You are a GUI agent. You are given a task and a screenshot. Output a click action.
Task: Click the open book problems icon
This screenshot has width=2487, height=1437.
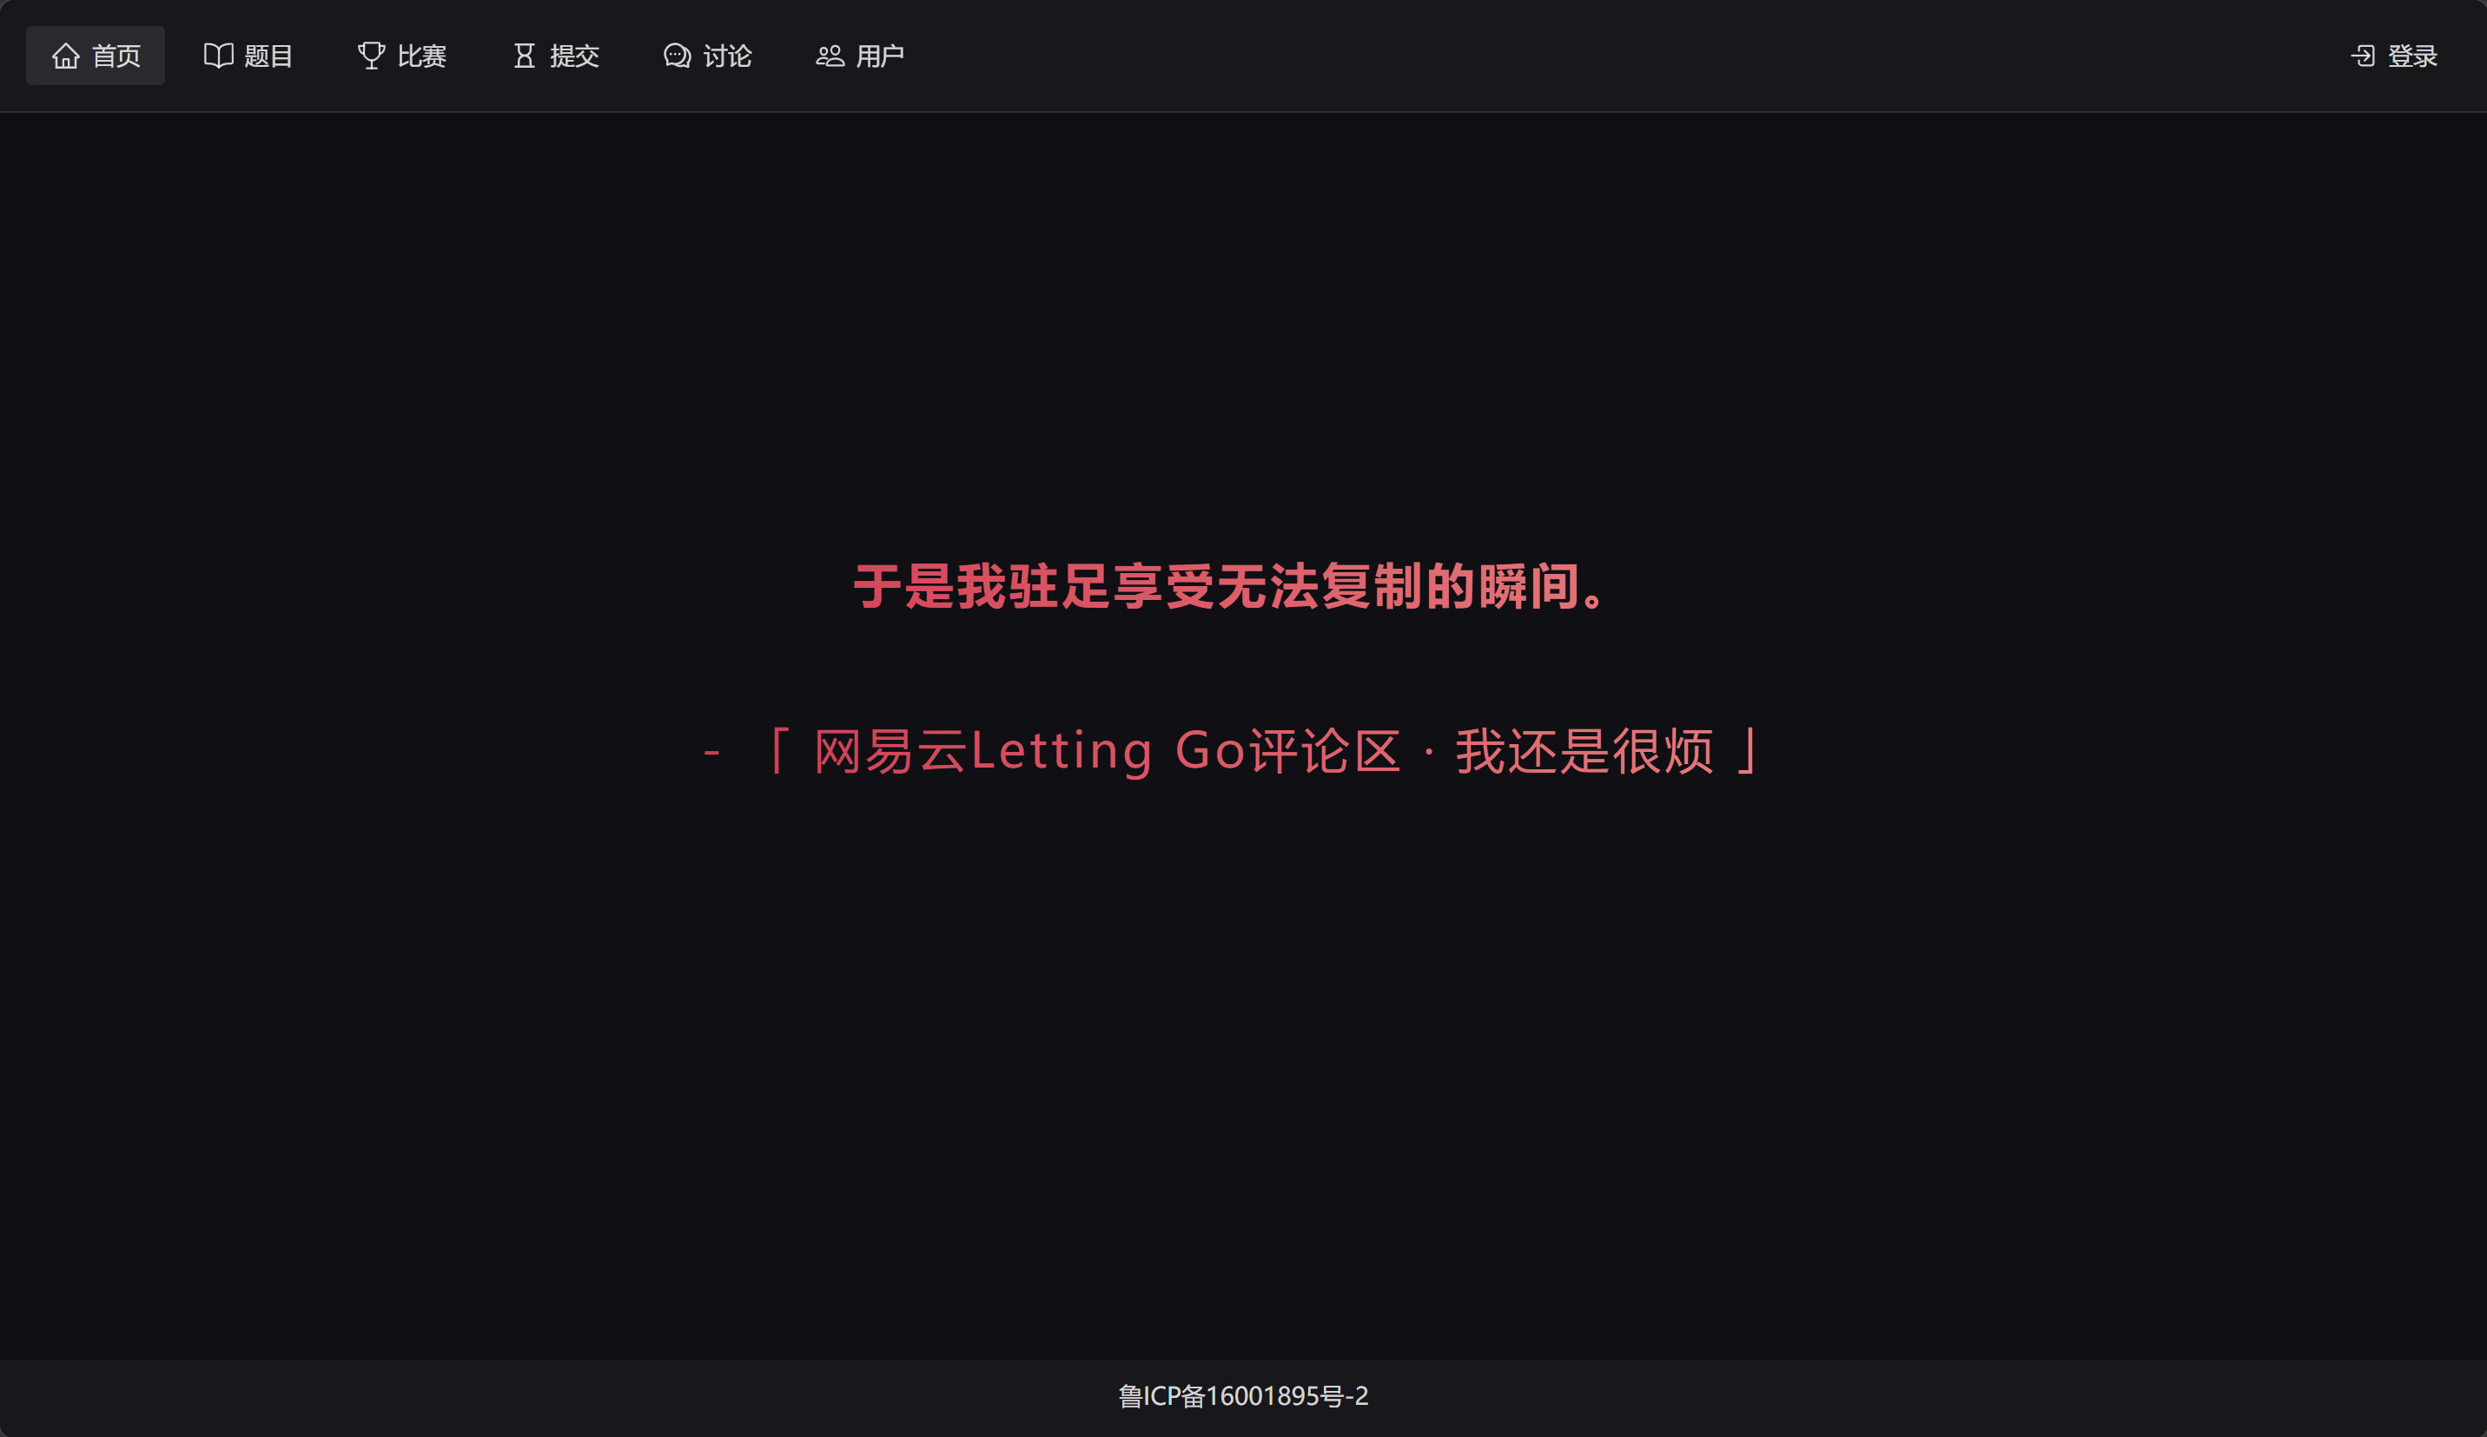[x=218, y=56]
